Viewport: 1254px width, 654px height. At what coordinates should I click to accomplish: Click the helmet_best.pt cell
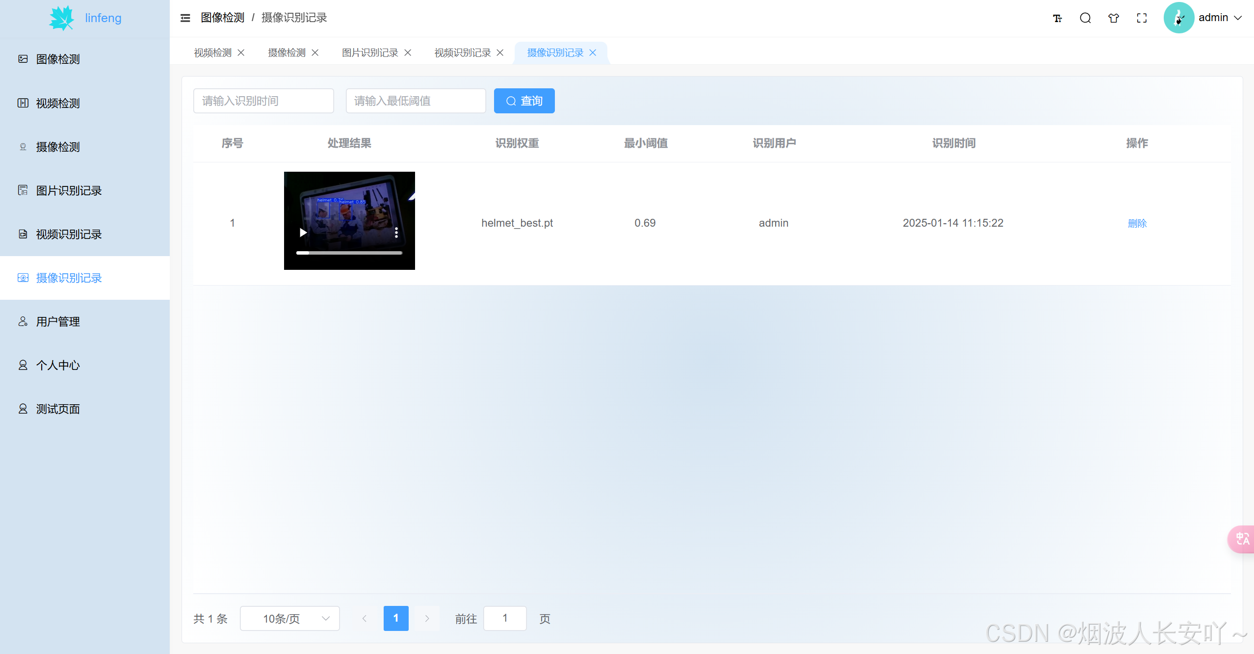[x=517, y=223]
